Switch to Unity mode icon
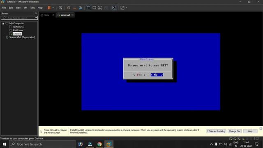The height and width of the screenshot is (148, 263). (106, 8)
